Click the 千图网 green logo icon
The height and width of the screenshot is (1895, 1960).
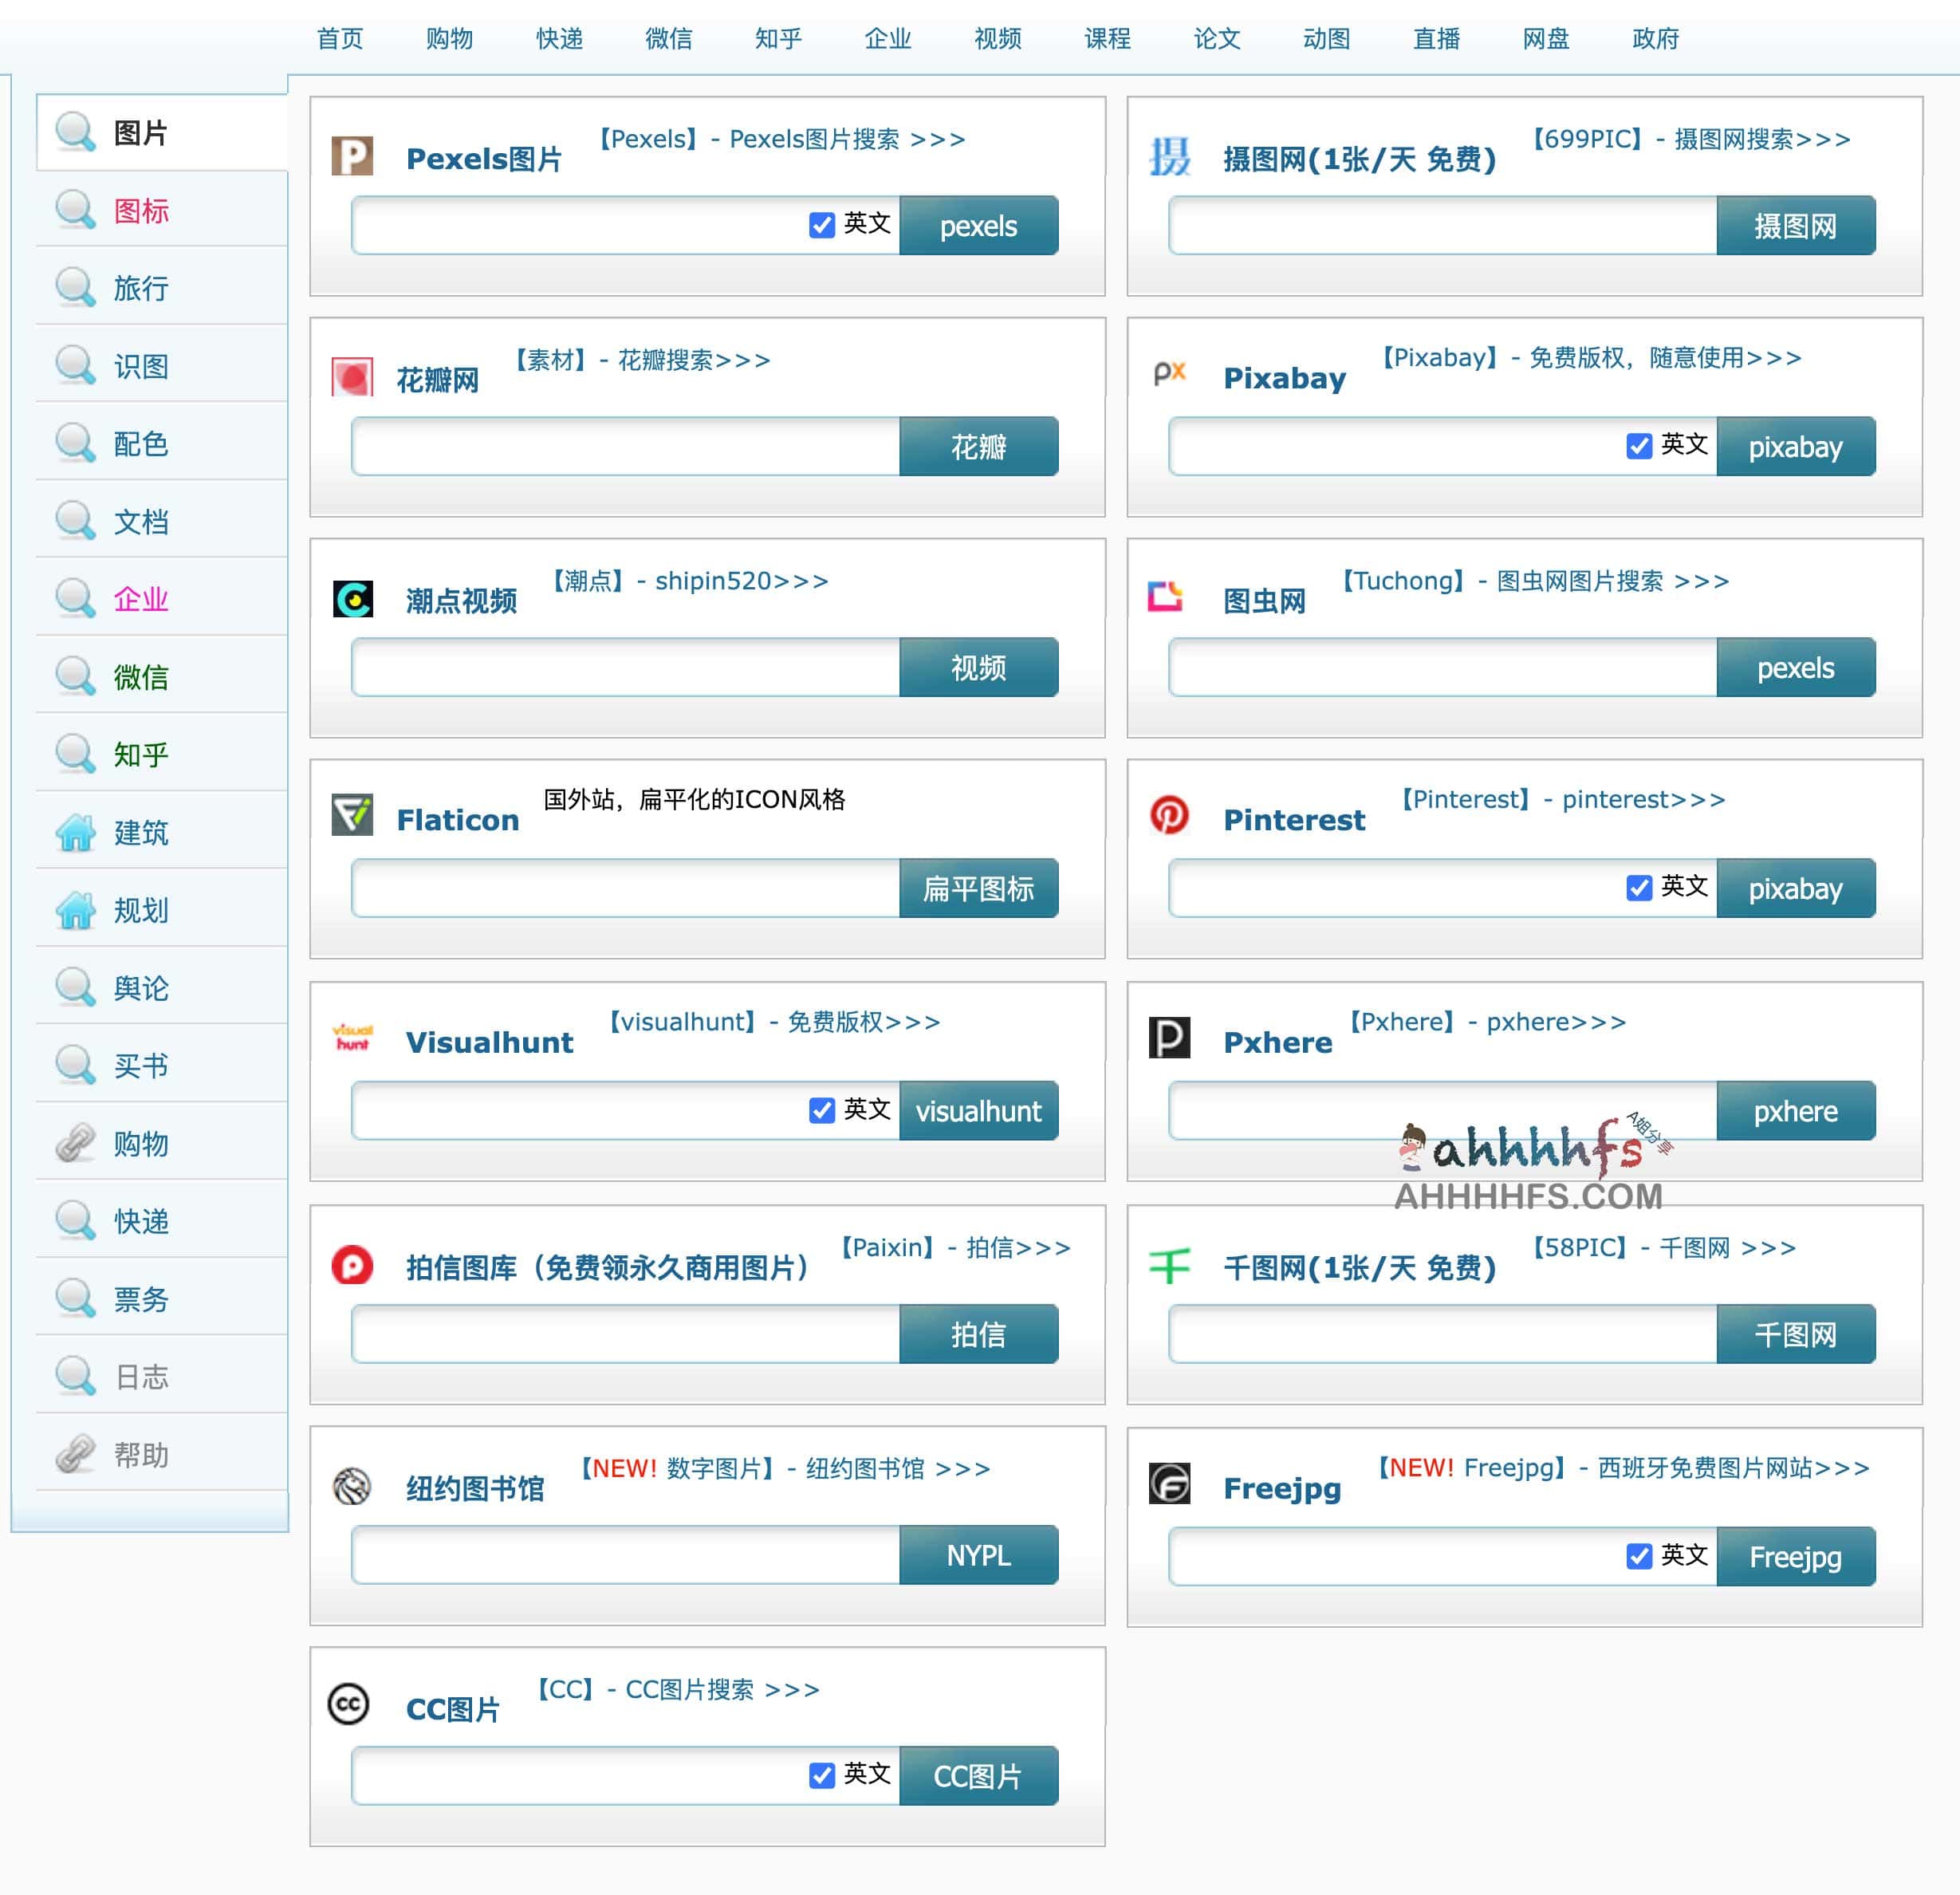(x=1168, y=1265)
